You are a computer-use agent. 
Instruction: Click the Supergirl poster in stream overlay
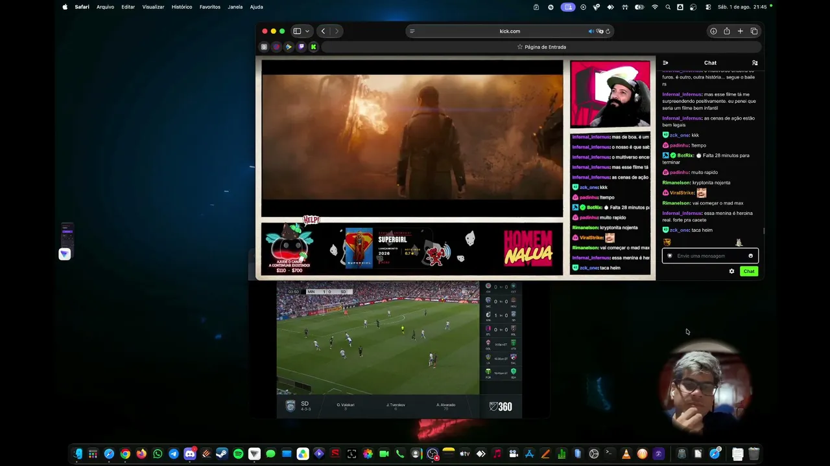pyautogui.click(x=359, y=247)
